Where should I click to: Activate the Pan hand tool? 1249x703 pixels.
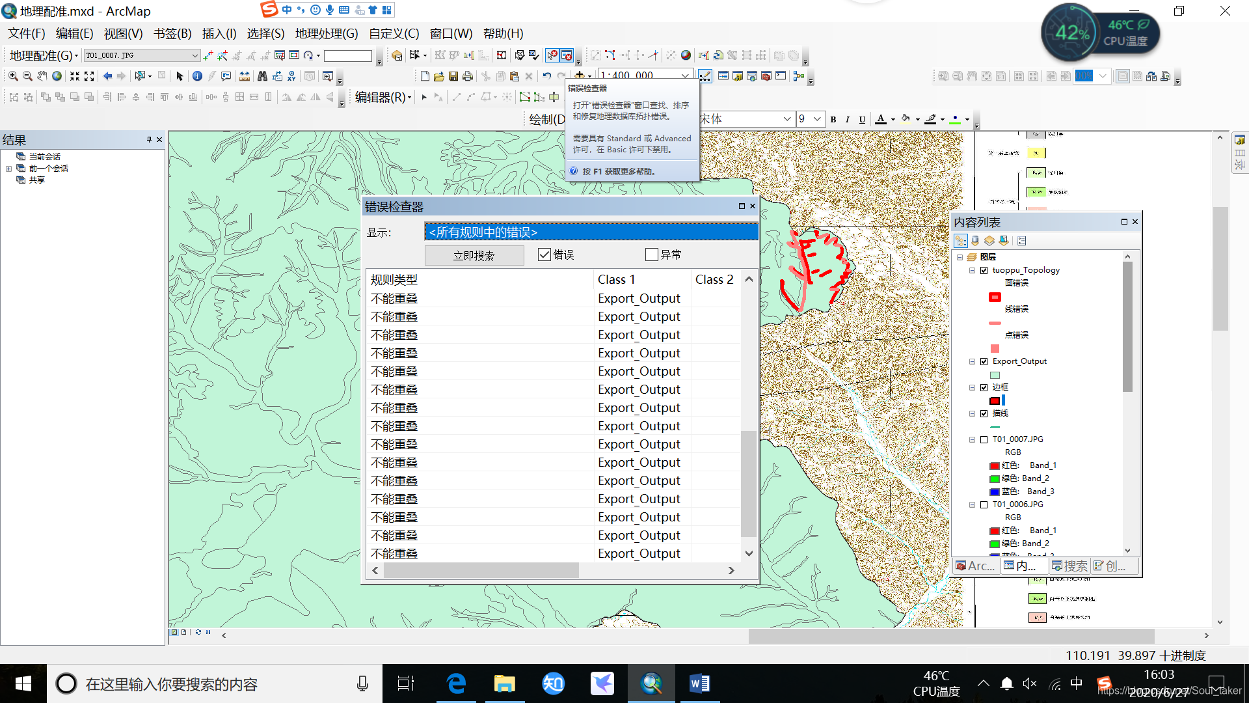click(42, 76)
